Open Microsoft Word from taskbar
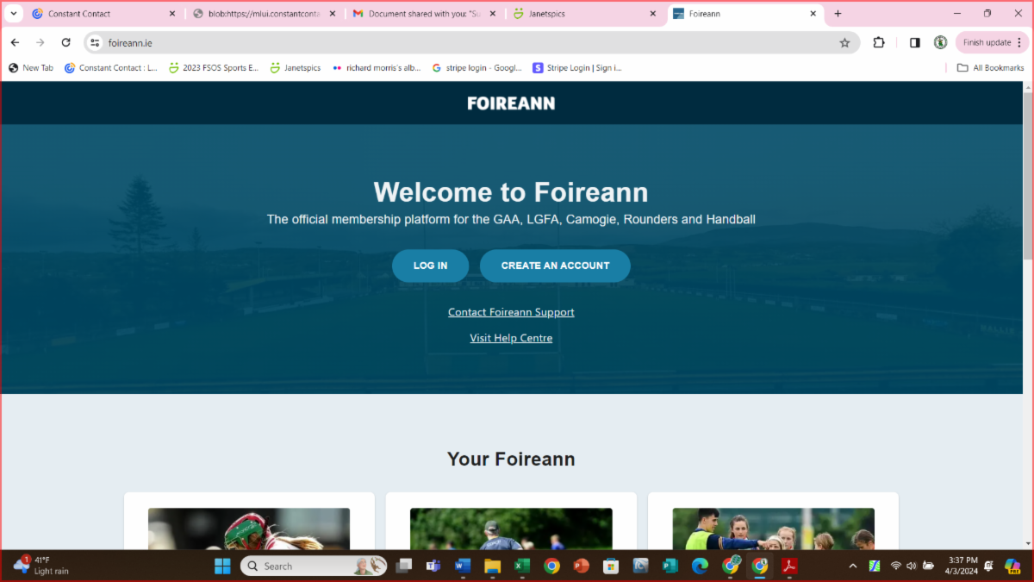 coord(463,566)
